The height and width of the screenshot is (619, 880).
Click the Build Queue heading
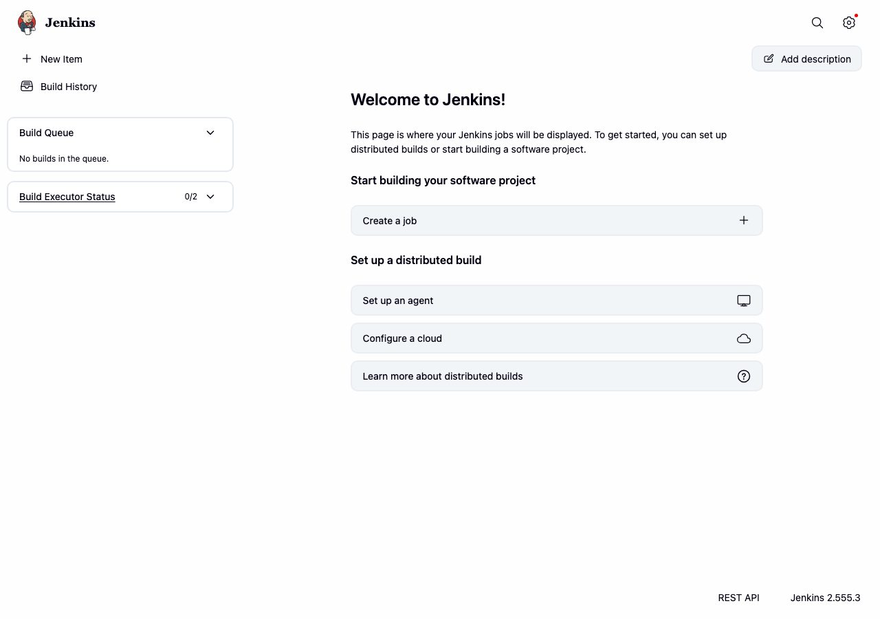click(x=47, y=133)
